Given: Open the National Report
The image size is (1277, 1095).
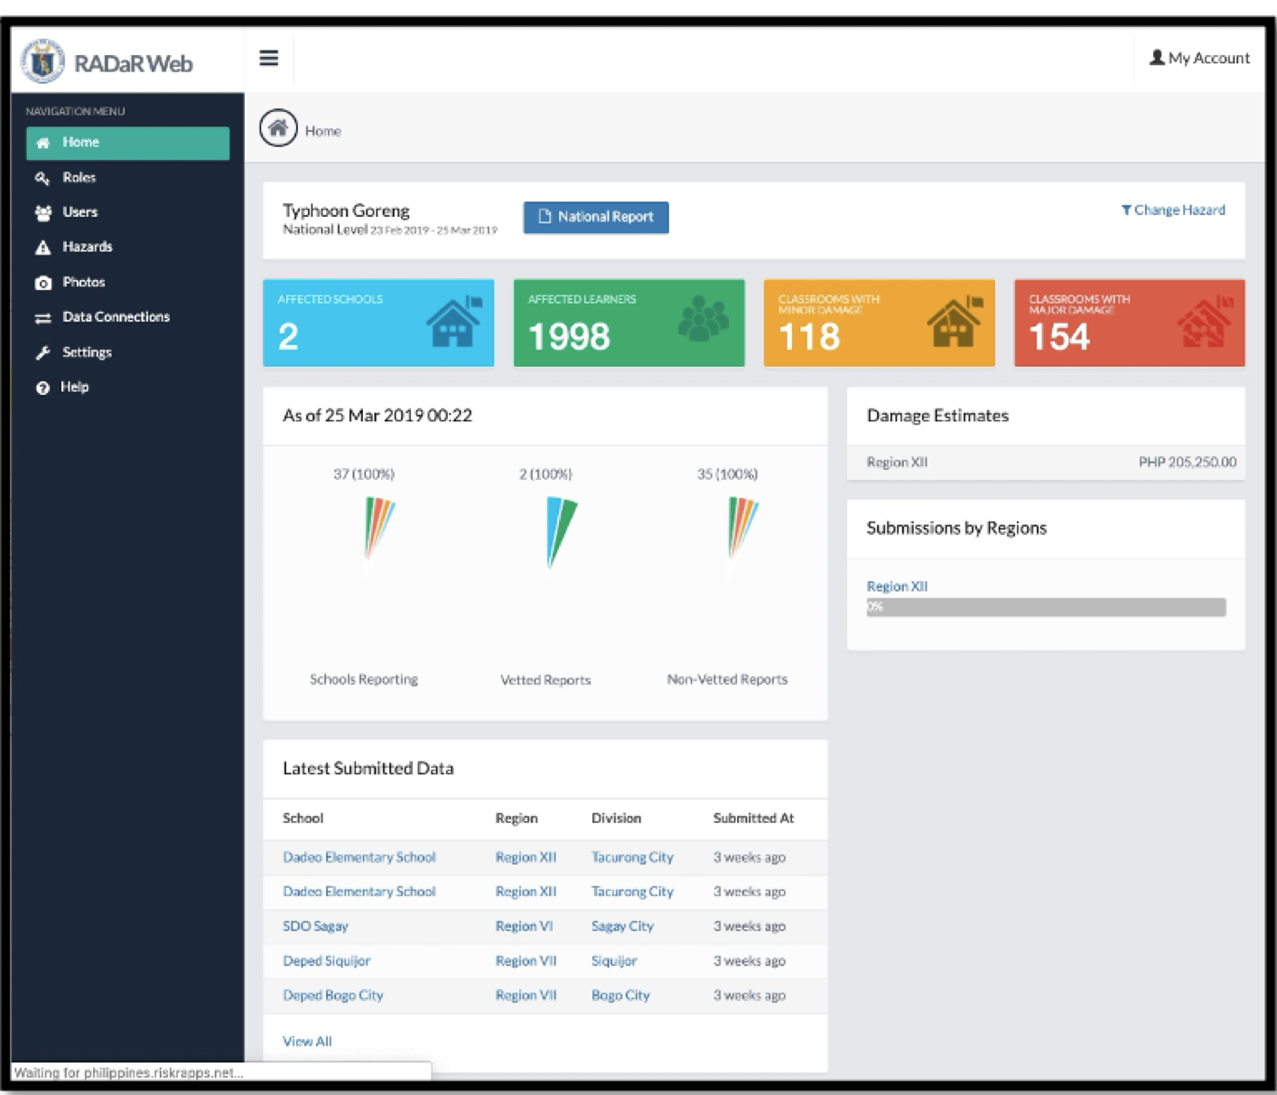Looking at the screenshot, I should 595,217.
